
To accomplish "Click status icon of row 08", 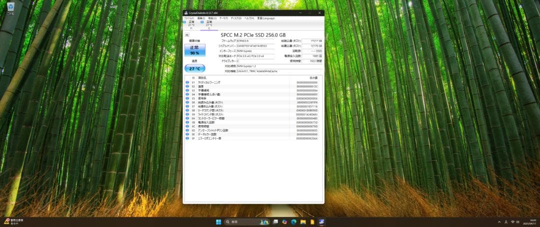I will (x=187, y=111).
